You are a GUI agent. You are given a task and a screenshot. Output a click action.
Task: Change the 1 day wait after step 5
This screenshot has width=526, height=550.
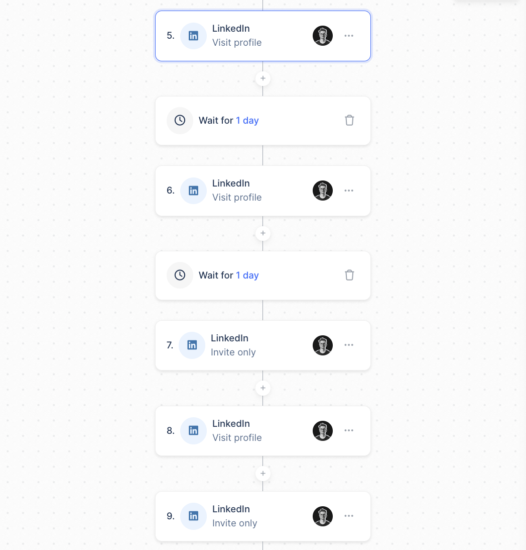pos(247,121)
